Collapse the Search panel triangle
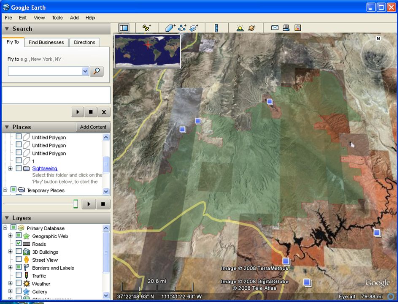Image resolution: width=405 pixels, height=304 pixels. [7, 29]
